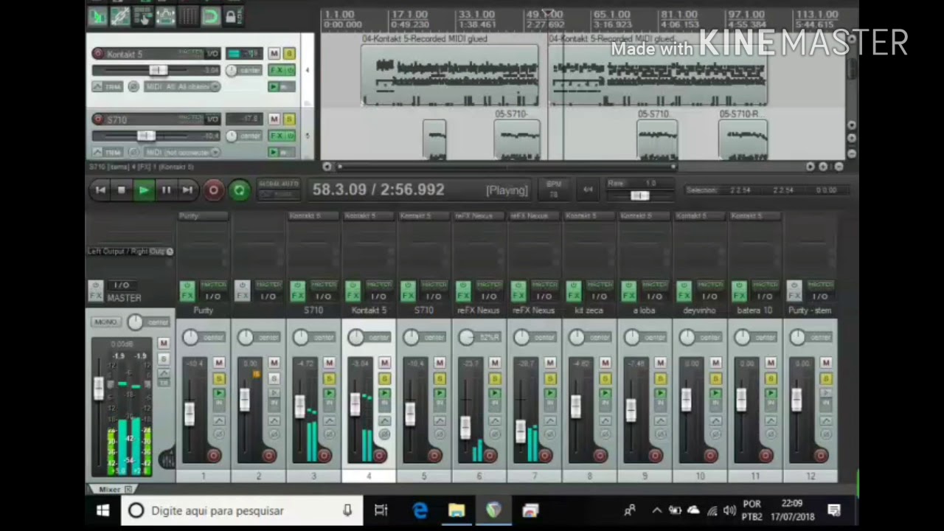Mute mixer track 8 kit zeca
This screenshot has height=531, width=944.
coord(605,362)
